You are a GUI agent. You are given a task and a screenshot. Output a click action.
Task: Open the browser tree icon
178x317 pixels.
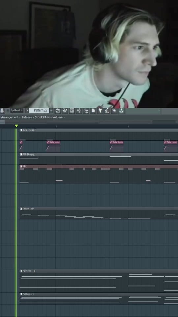(86, 111)
